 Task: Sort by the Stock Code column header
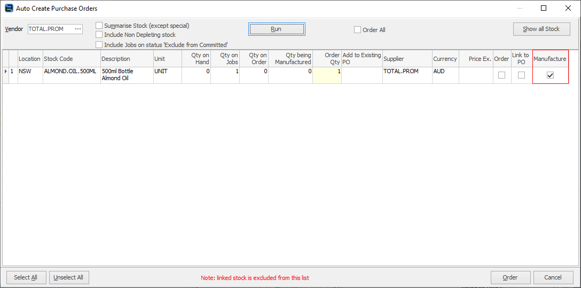72,59
